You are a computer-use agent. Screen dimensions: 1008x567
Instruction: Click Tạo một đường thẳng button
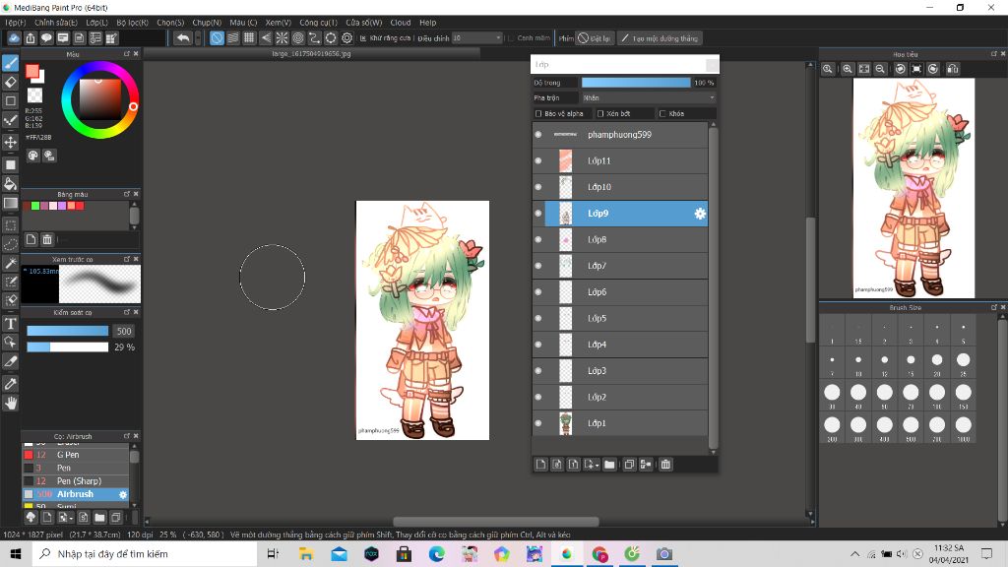pos(660,38)
